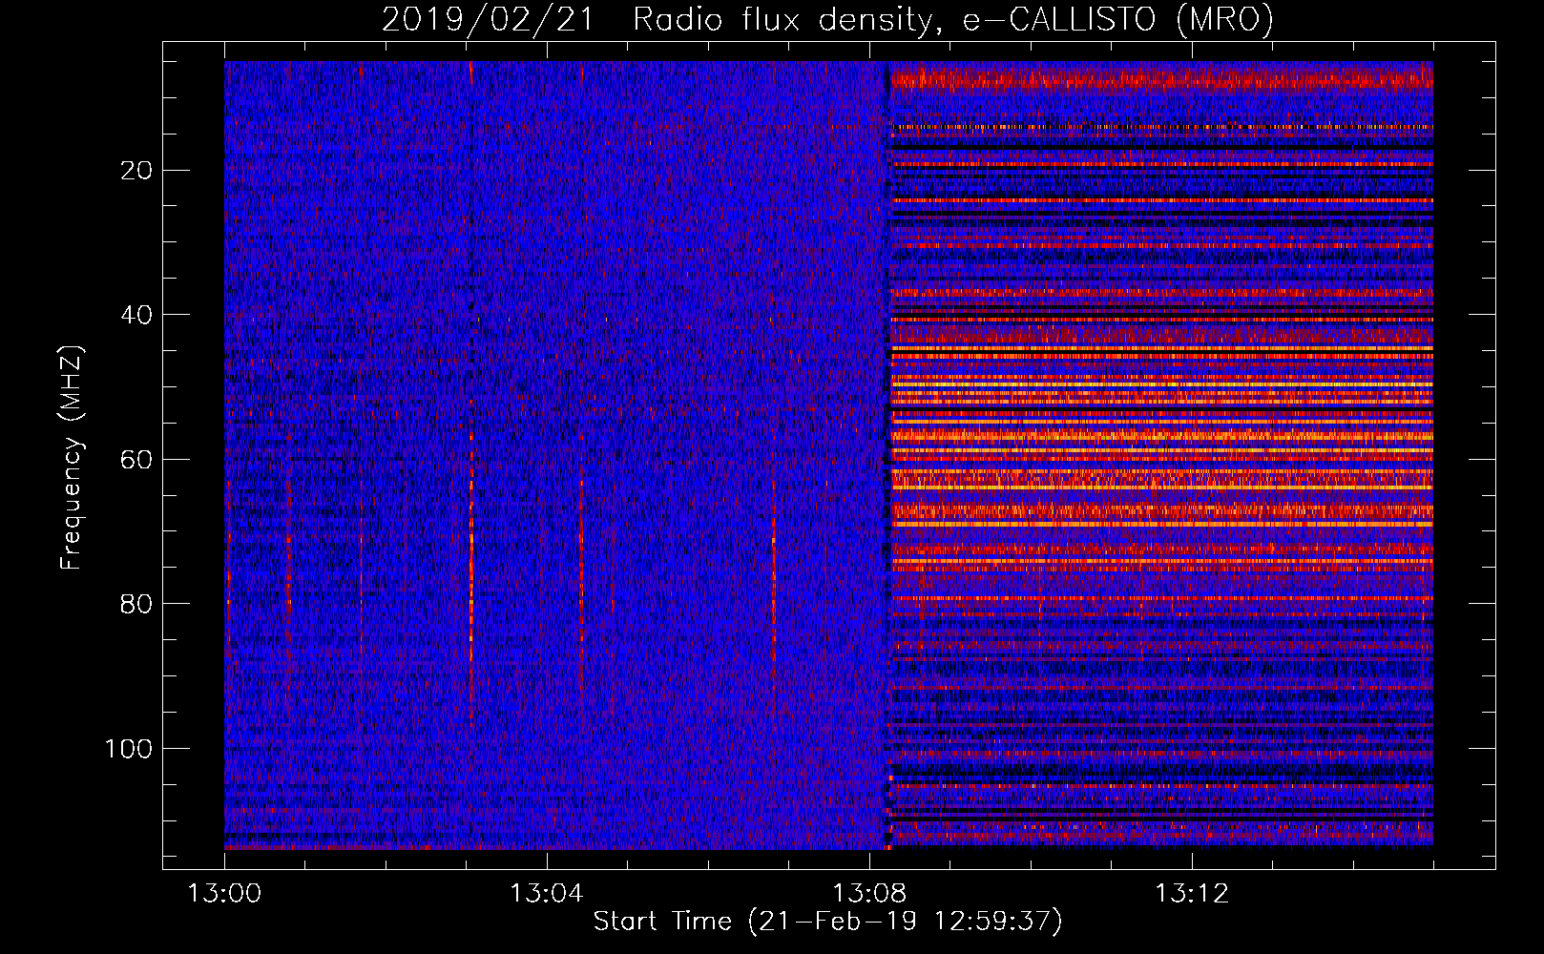The height and width of the screenshot is (954, 1544).
Task: Click the y-axis tick label '40'
Action: click(136, 315)
